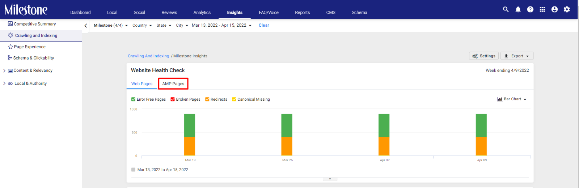Toggle the Canonical Missing checkbox
579x188 pixels.
[x=234, y=99]
